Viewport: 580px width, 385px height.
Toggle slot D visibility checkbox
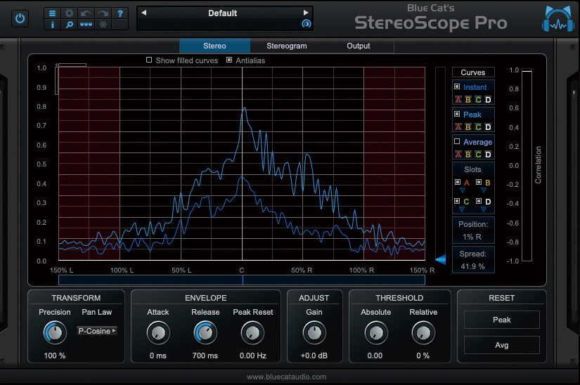point(479,201)
